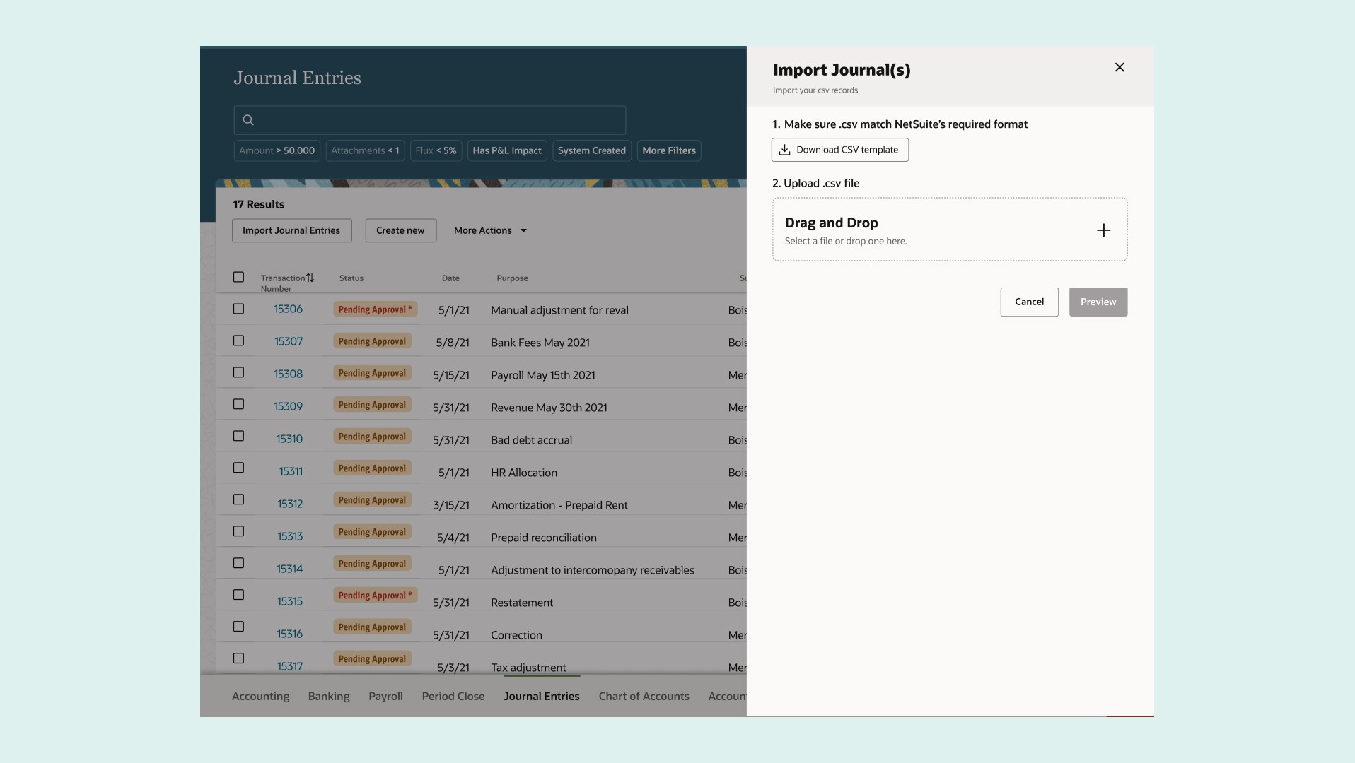This screenshot has height=763, width=1355.
Task: Check the box for transaction 15313
Action: [x=238, y=531]
